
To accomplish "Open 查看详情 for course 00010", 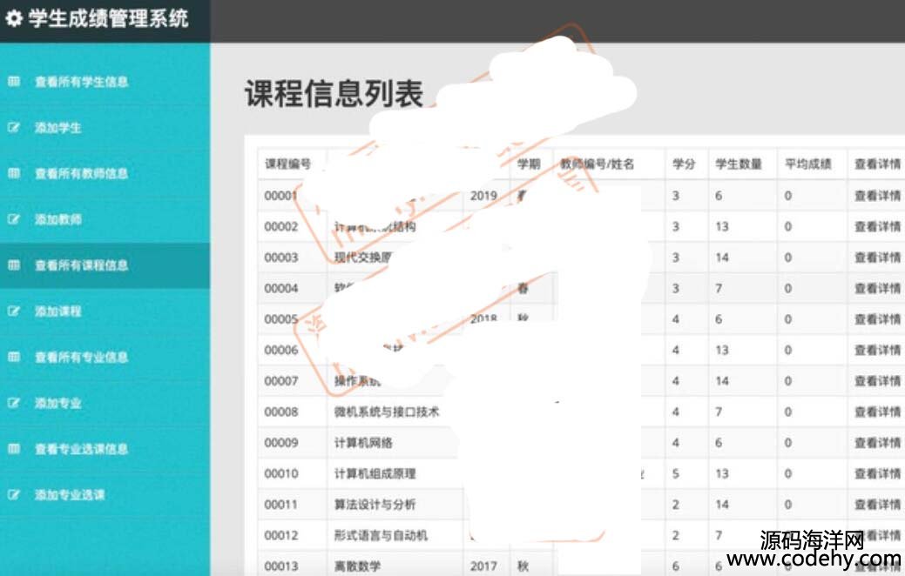I will click(877, 473).
